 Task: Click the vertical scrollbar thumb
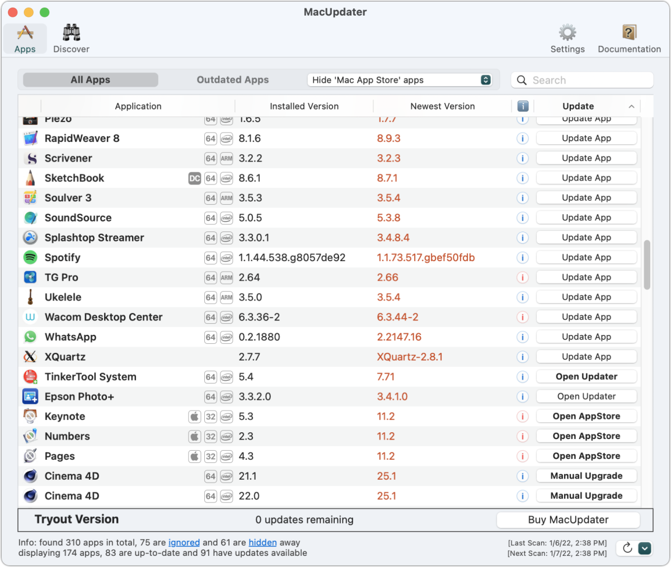[x=646, y=264]
